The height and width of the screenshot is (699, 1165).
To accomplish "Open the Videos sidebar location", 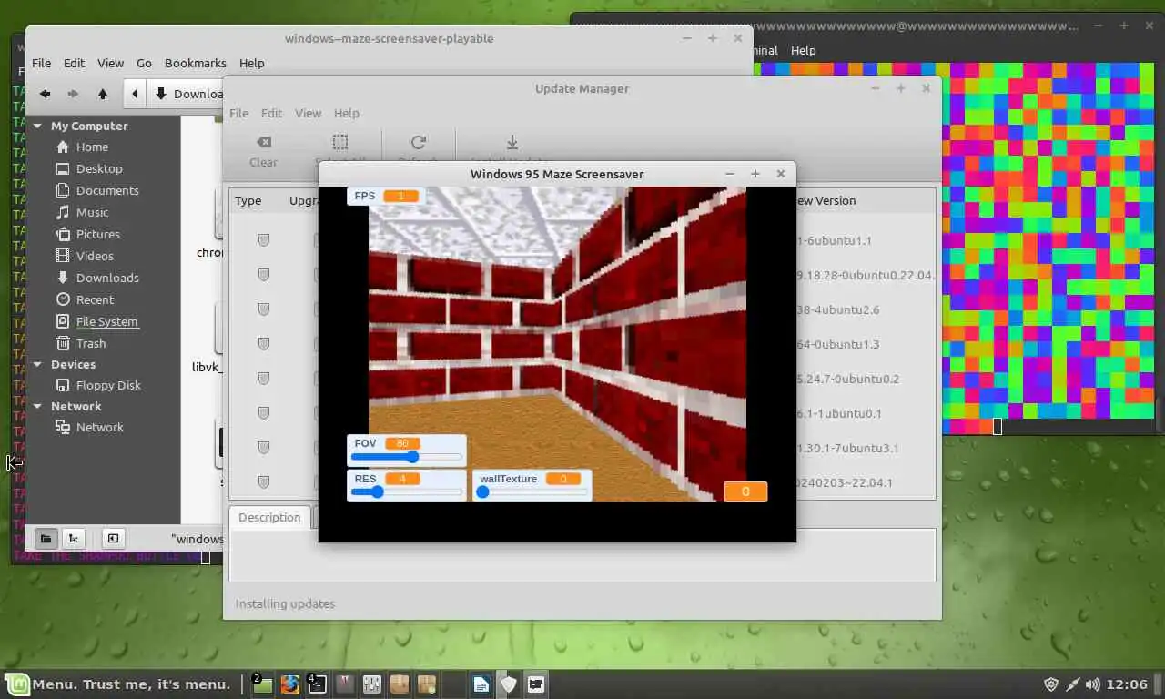I will 95,256.
